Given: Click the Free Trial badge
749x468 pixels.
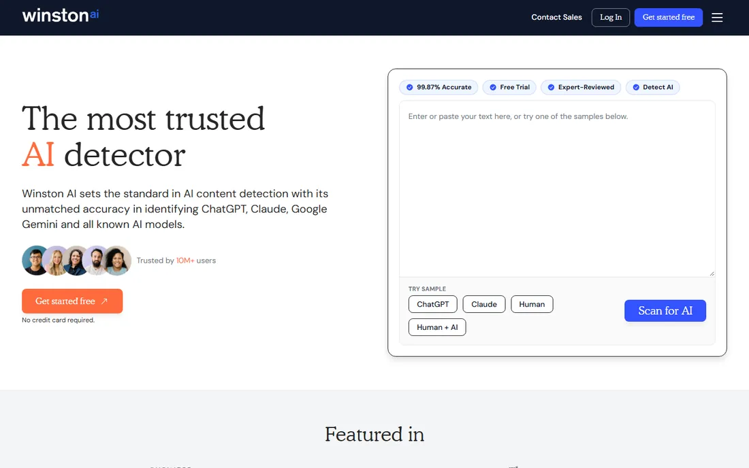Looking at the screenshot, I should pos(509,87).
